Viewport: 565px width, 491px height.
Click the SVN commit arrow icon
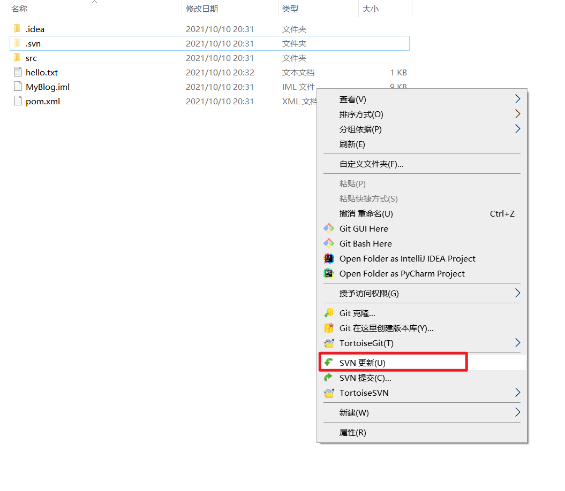[x=329, y=378]
